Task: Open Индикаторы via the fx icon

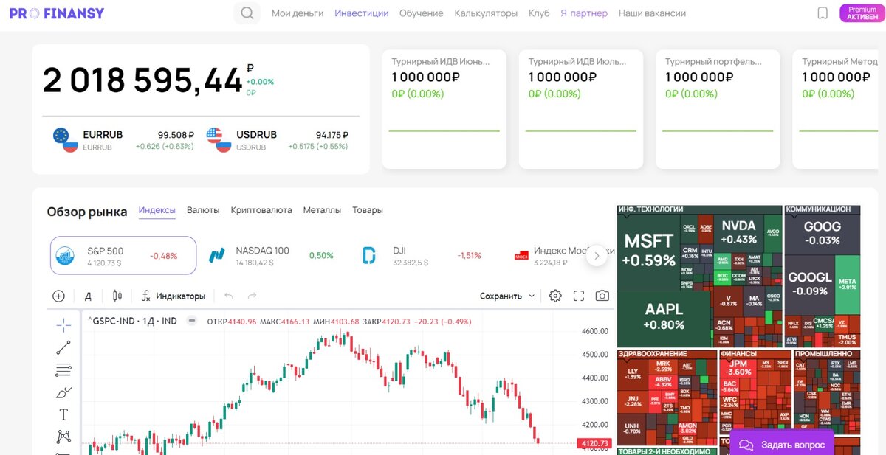Action: click(x=146, y=296)
